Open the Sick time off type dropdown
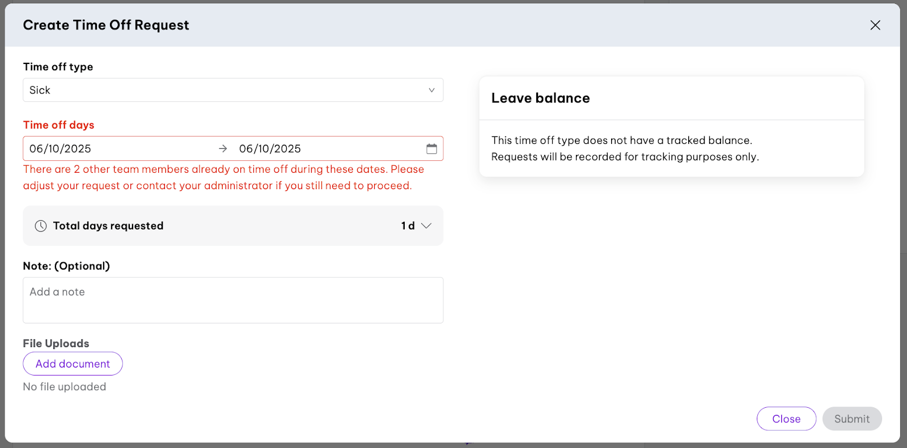Image resolution: width=907 pixels, height=448 pixels. coord(227,90)
